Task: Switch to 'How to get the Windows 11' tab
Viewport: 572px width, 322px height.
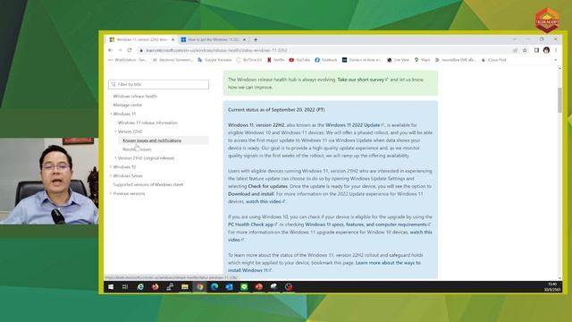Action: click(x=213, y=39)
